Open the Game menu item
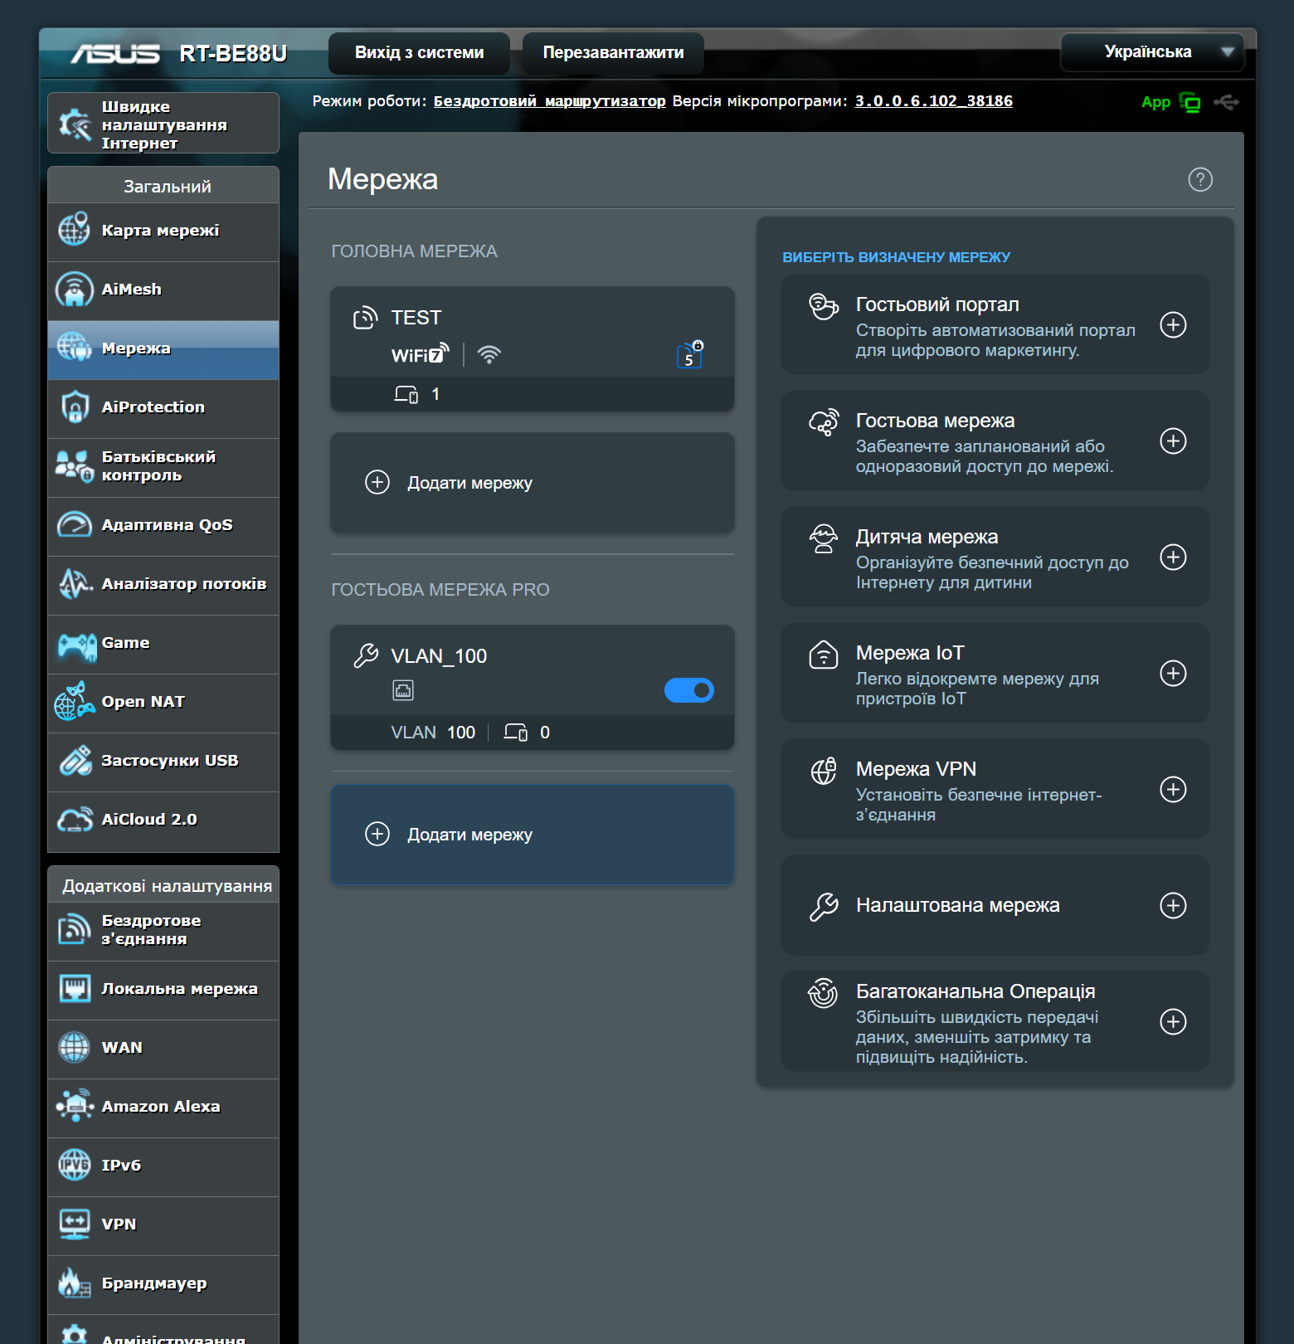1294x1344 pixels. (x=163, y=644)
